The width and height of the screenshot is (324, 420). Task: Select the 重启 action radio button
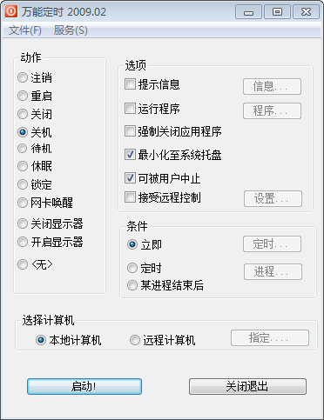(x=23, y=96)
